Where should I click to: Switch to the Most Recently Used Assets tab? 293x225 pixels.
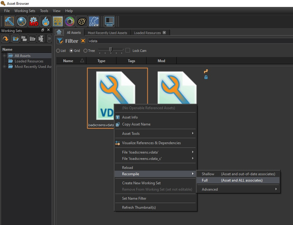pos(107,33)
